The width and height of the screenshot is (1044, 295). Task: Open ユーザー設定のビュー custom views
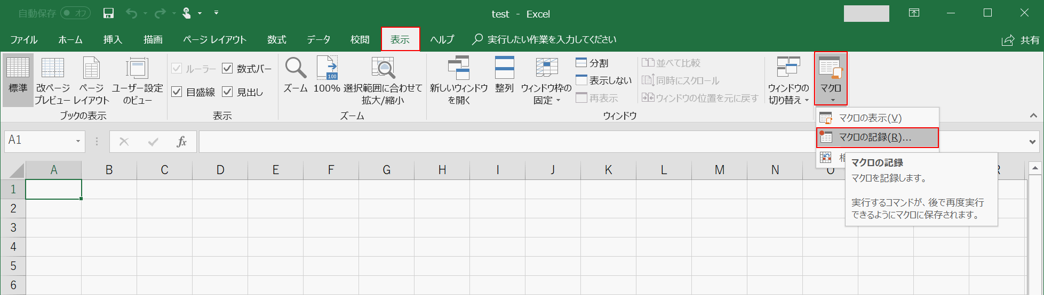tap(138, 80)
